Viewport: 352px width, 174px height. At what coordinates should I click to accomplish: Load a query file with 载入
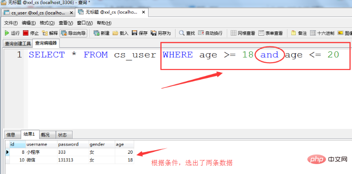click(x=120, y=33)
